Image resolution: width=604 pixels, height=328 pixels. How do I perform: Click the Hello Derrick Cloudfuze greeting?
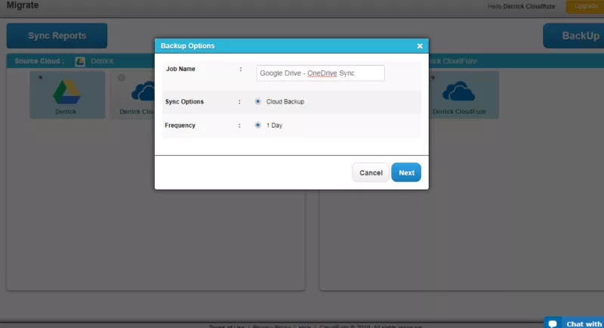point(521,7)
